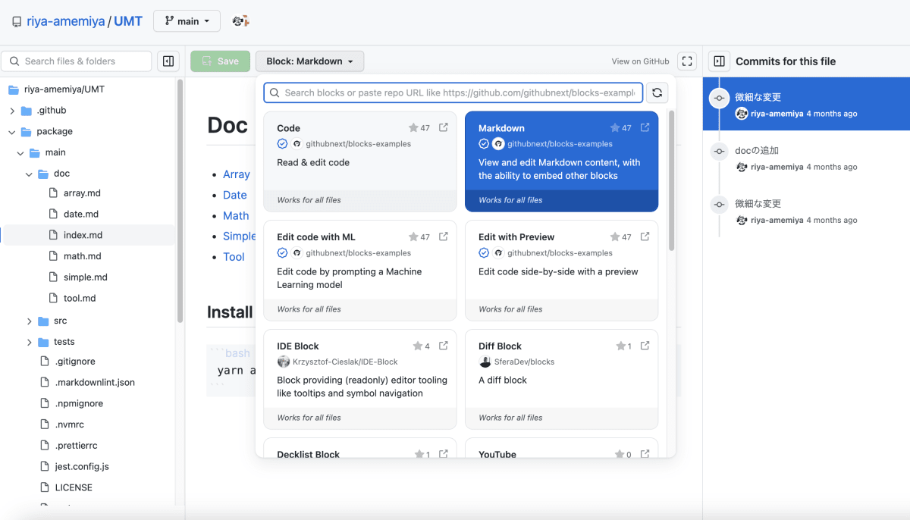Open math.md in the file tree
910x520 pixels.
82,256
